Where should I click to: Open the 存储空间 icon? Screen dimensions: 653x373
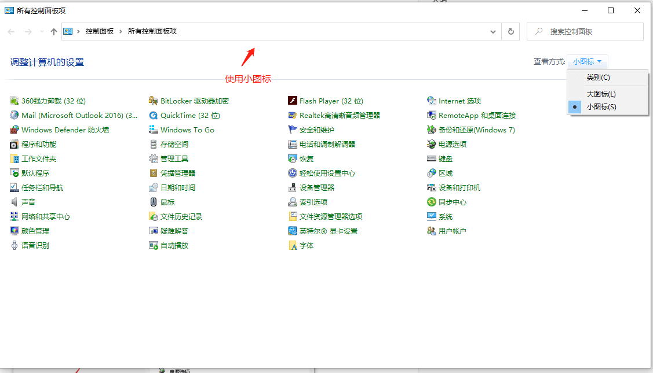[153, 145]
